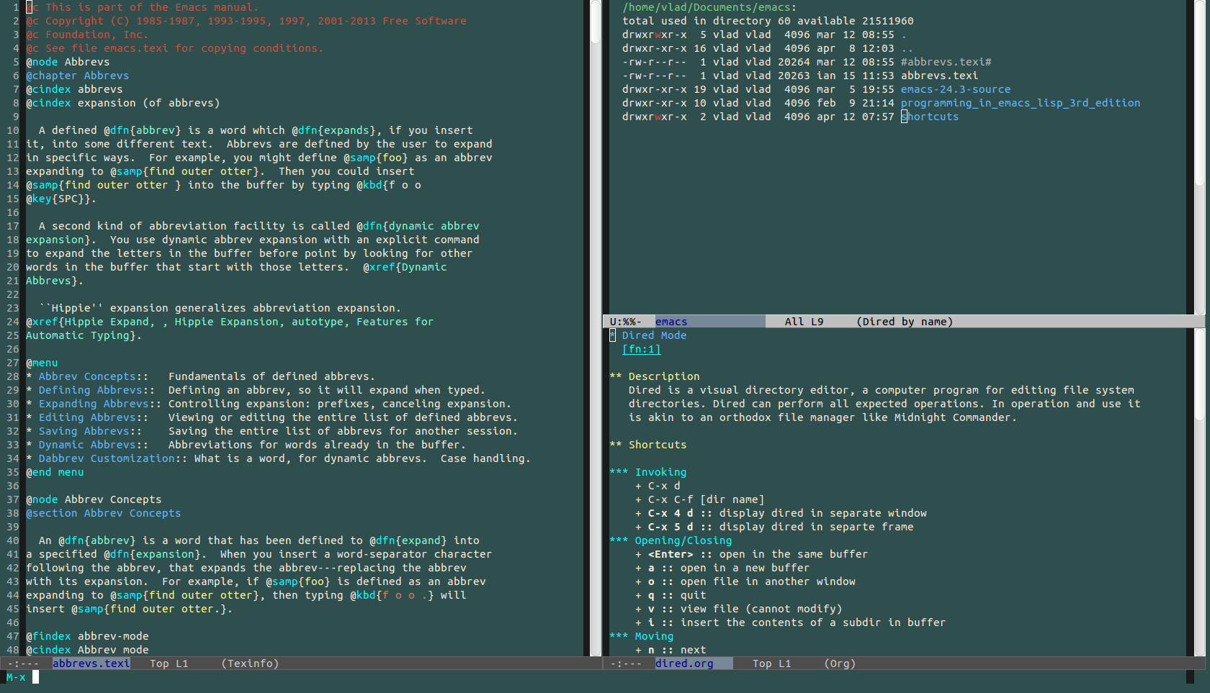1210x693 pixels.
Task: Click the @end menu line
Action: point(55,472)
